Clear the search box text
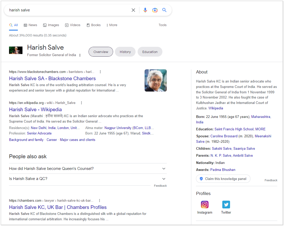The width and height of the screenshot is (284, 226). [x=133, y=10]
